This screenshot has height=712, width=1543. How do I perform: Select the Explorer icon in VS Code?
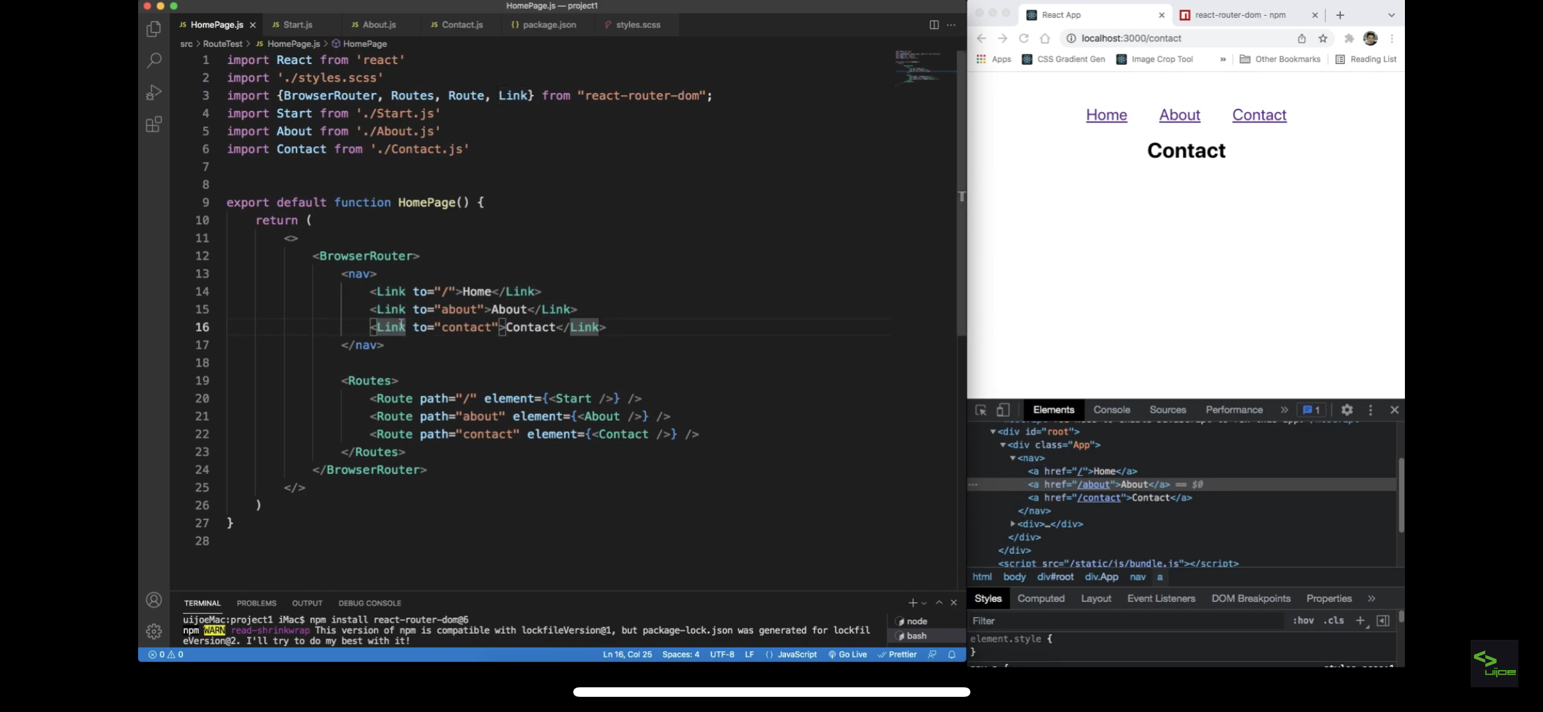154,28
